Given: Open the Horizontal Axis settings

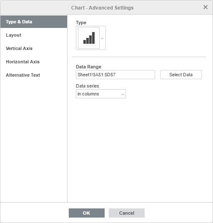Looking at the screenshot, I should [x=34, y=62].
